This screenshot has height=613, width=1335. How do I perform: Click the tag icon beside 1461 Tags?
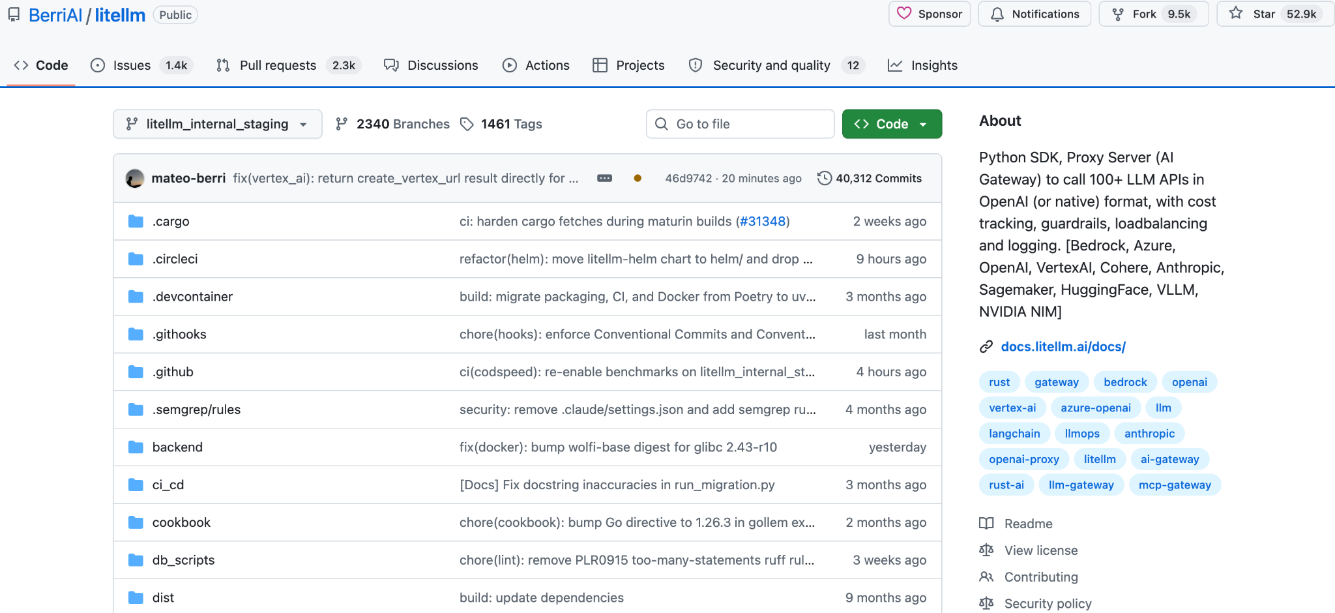467,124
